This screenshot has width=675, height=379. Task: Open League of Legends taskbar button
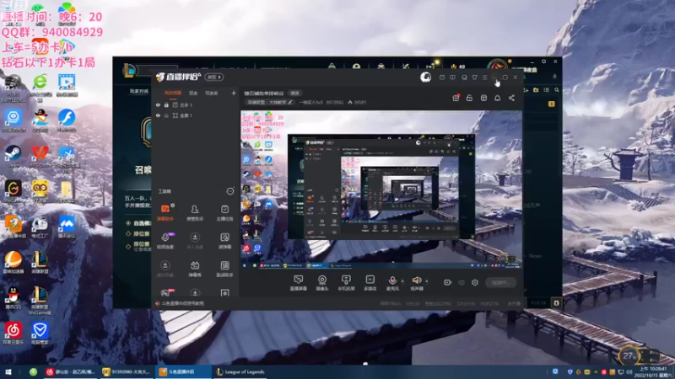tap(240, 372)
